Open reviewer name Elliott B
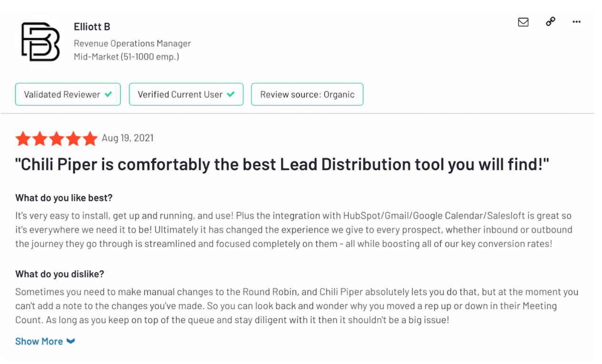 (x=92, y=27)
